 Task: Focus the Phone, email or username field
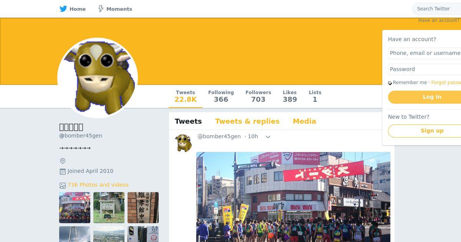click(425, 53)
